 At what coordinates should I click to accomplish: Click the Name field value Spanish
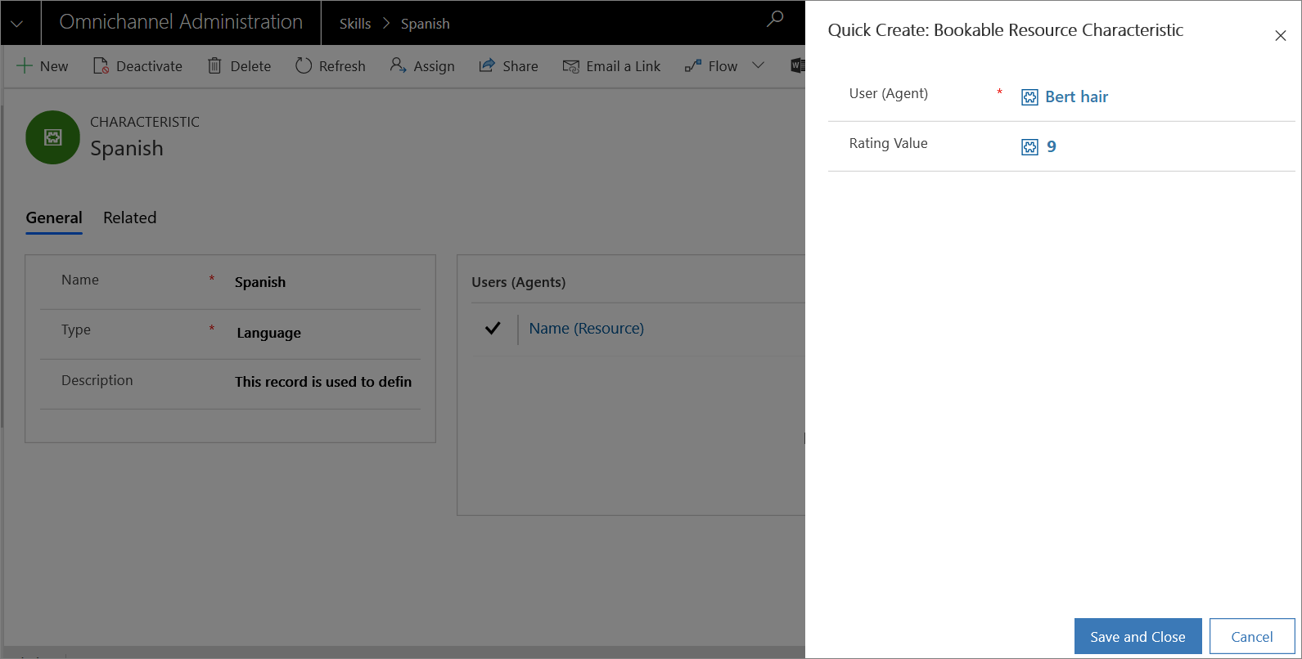(260, 282)
